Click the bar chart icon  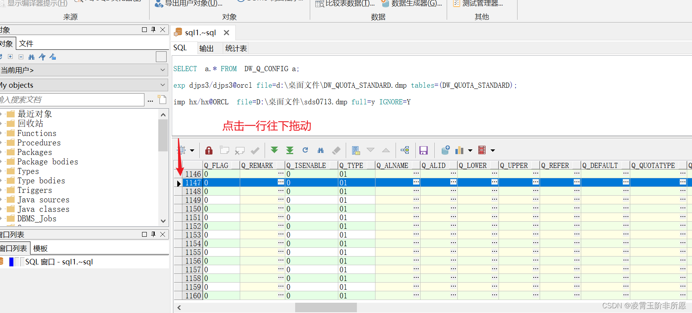(x=459, y=150)
